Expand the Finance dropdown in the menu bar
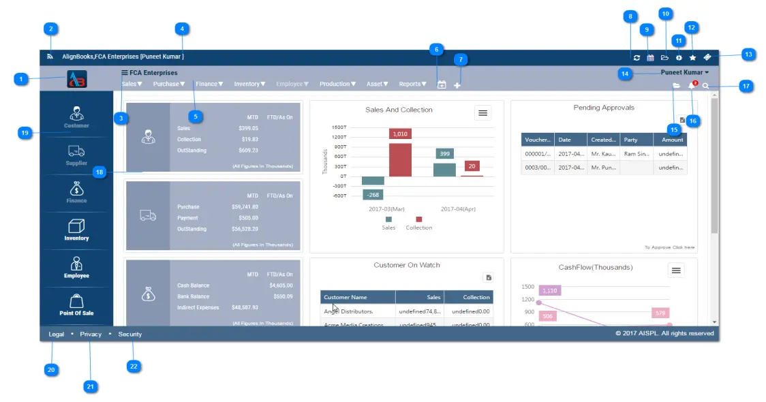The height and width of the screenshot is (402, 766). [x=210, y=84]
